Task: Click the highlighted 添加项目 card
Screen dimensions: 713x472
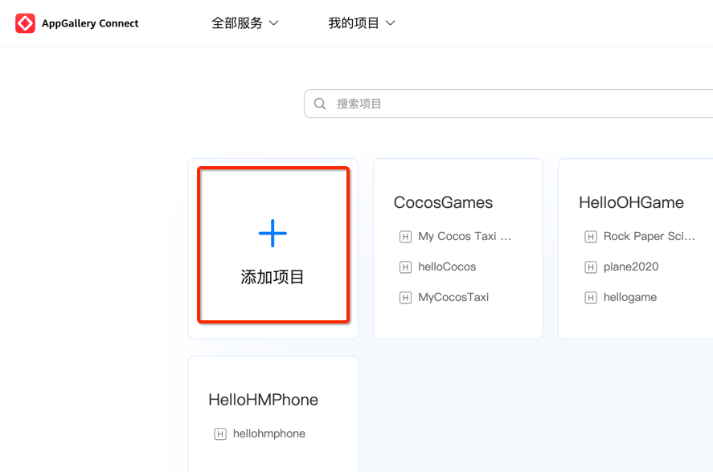Action: point(272,245)
